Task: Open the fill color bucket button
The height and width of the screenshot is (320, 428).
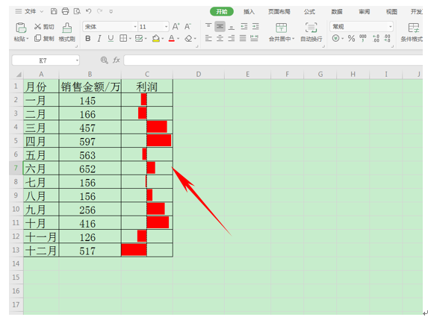Action: point(156,39)
